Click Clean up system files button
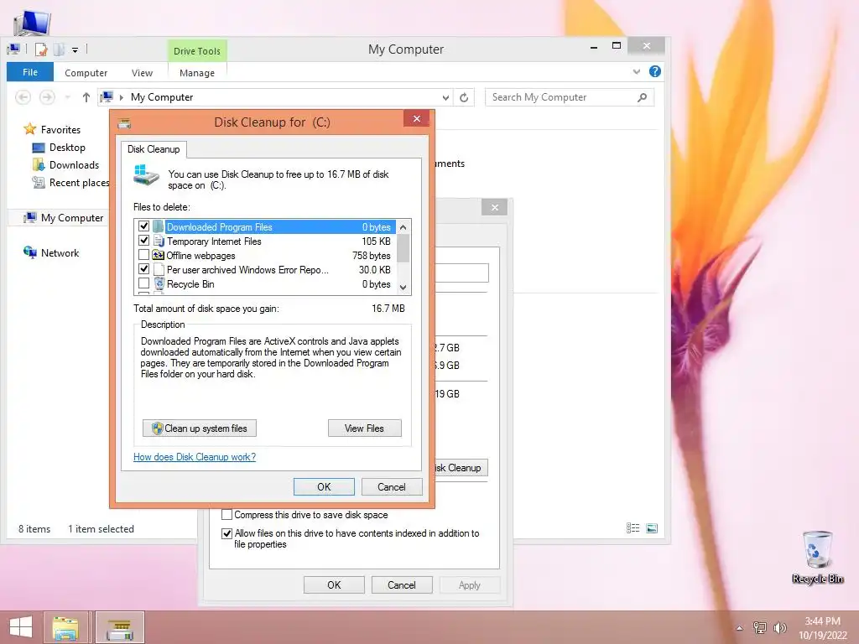859x644 pixels. tap(200, 428)
